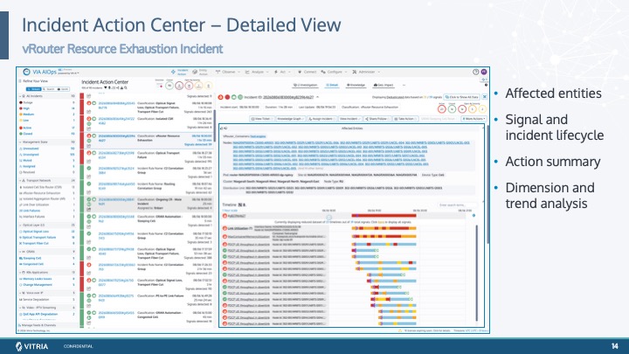Open the Observe dropdown menu
The width and height of the screenshot is (629, 354).
[x=228, y=72]
